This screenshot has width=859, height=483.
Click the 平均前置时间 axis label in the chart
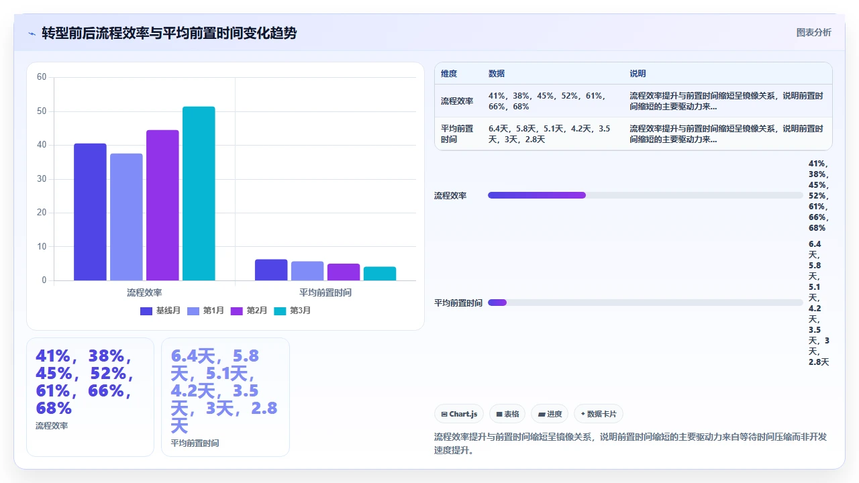tap(325, 292)
